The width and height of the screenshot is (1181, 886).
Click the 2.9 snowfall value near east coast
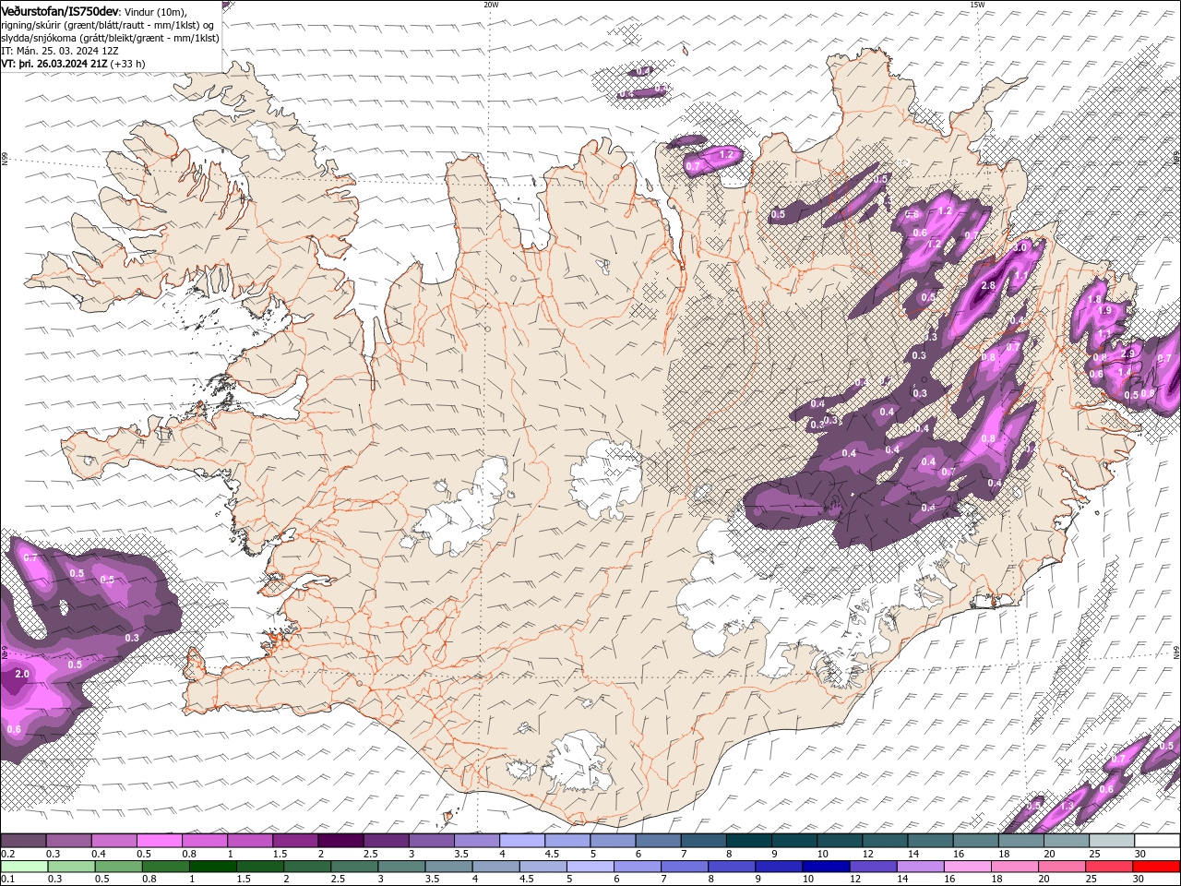pos(1127,354)
